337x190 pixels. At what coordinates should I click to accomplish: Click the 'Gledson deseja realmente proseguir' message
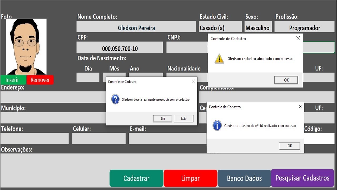pos(156,99)
